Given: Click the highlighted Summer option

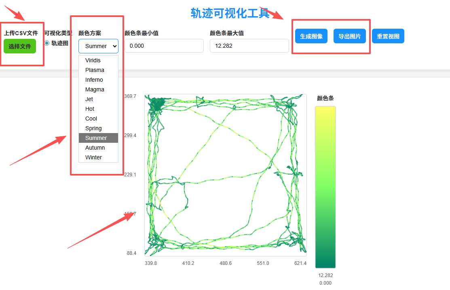Looking at the screenshot, I should point(96,138).
